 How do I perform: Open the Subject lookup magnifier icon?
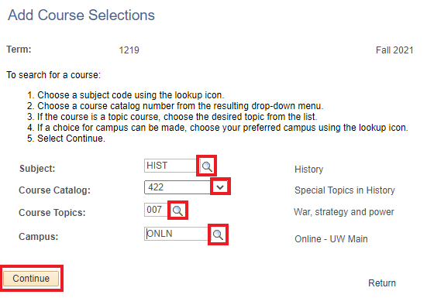pos(207,166)
